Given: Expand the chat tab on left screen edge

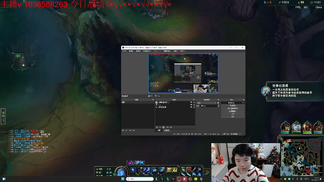Looking at the screenshot, I should click(x=3, y=116).
